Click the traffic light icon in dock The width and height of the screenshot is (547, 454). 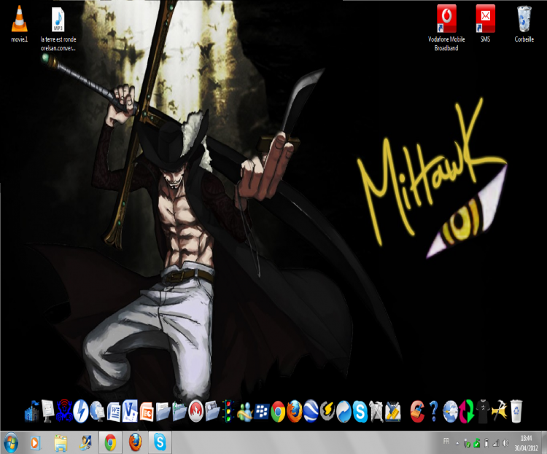click(x=228, y=411)
